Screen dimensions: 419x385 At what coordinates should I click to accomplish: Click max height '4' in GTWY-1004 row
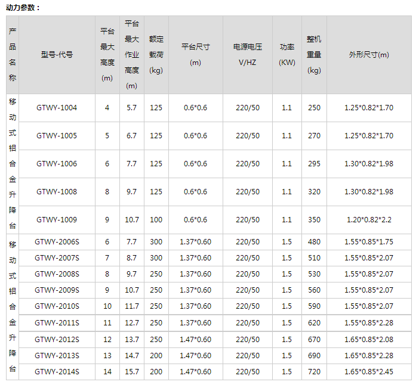point(107,108)
